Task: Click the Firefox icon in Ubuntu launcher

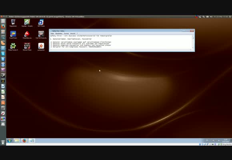Action: coord(3,26)
